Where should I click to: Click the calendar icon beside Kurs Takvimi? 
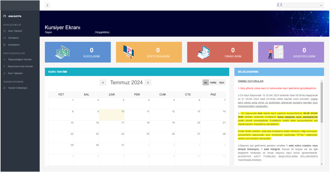point(5,31)
